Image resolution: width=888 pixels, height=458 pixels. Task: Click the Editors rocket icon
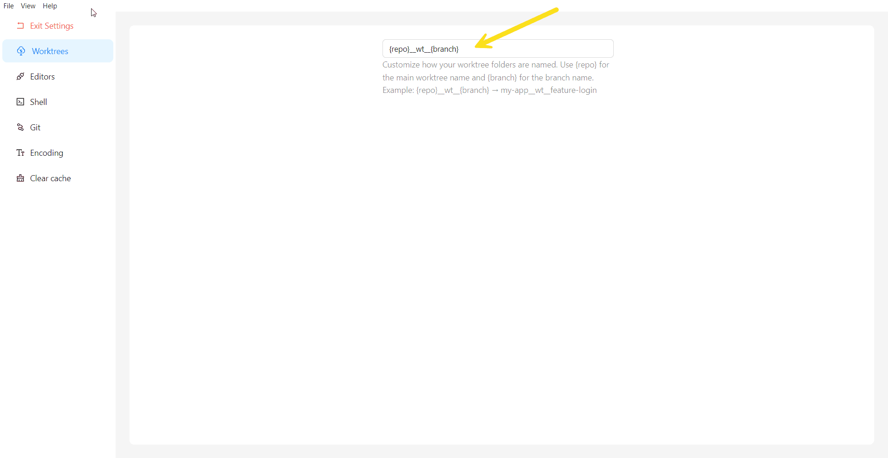(20, 77)
